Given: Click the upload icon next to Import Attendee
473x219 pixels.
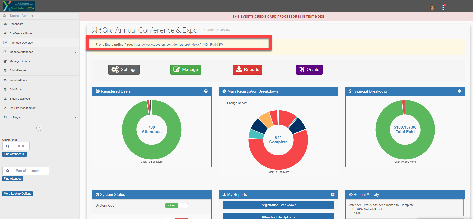Looking at the screenshot, I should (5, 80).
